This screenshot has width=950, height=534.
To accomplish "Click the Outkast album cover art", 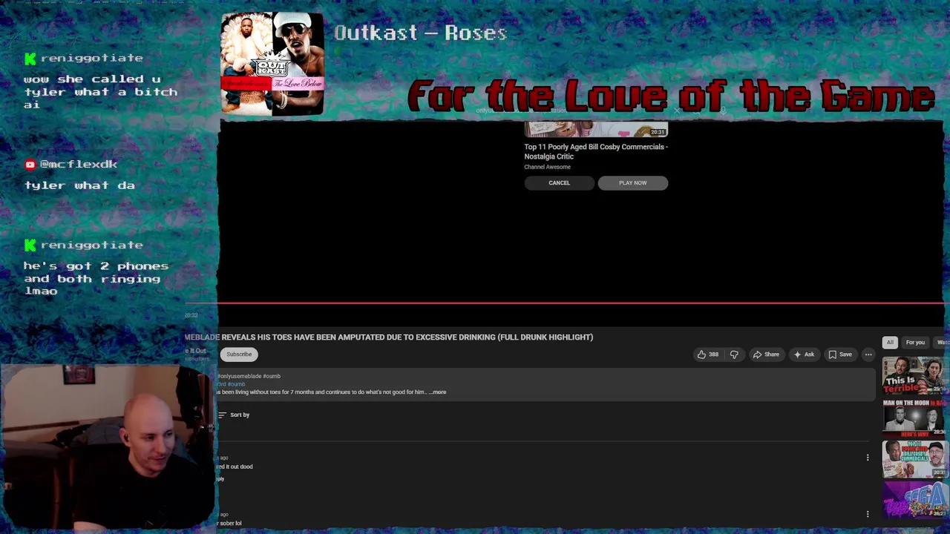I will click(x=272, y=63).
